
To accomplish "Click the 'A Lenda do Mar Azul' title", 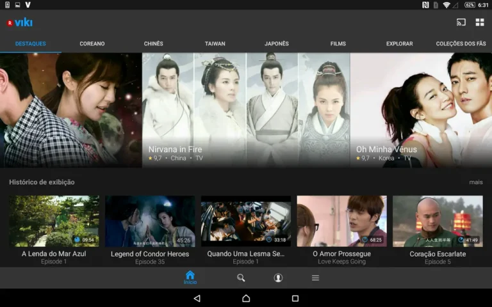I will (54, 254).
